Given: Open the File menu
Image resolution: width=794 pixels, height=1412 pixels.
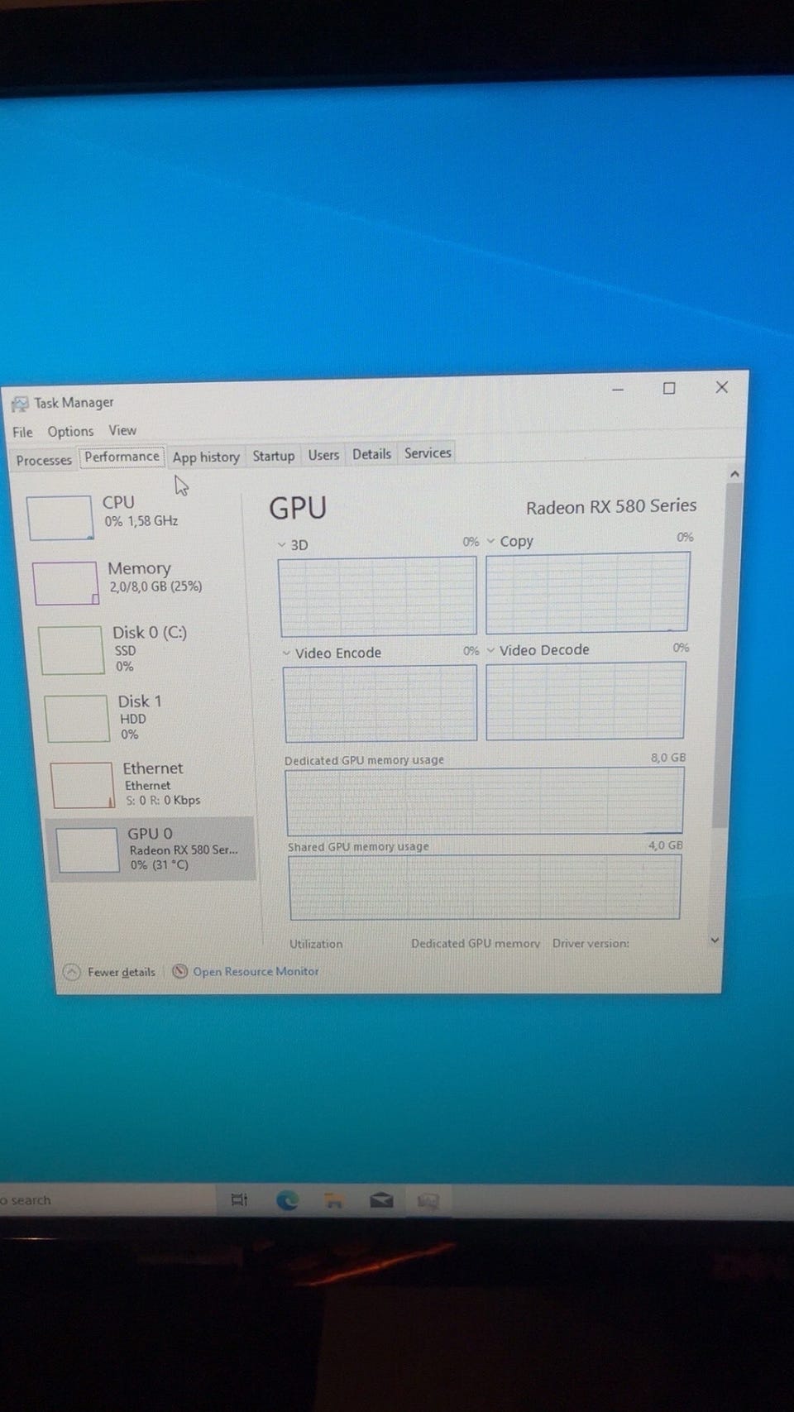Looking at the screenshot, I should (22, 432).
